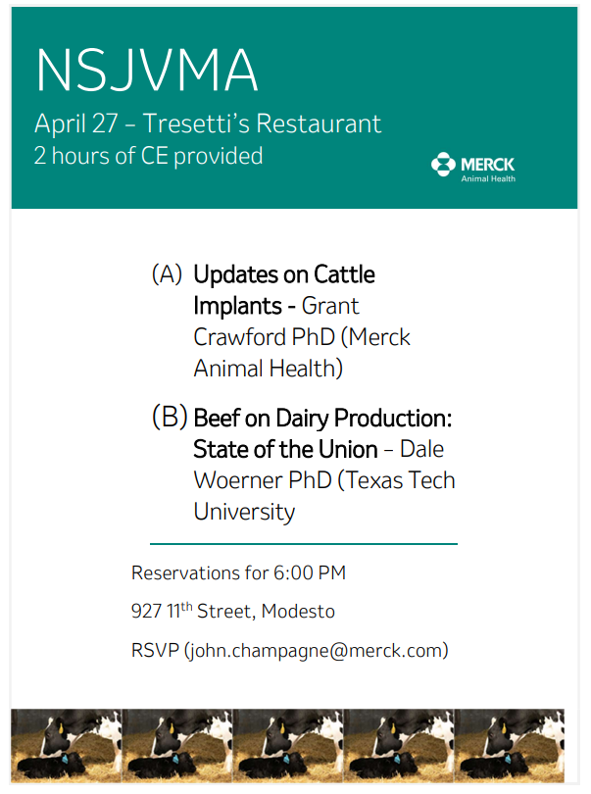Select the "April 27 – Tresetti's Restaurant" line
Viewport: 591px width, 794px height.
(208, 124)
